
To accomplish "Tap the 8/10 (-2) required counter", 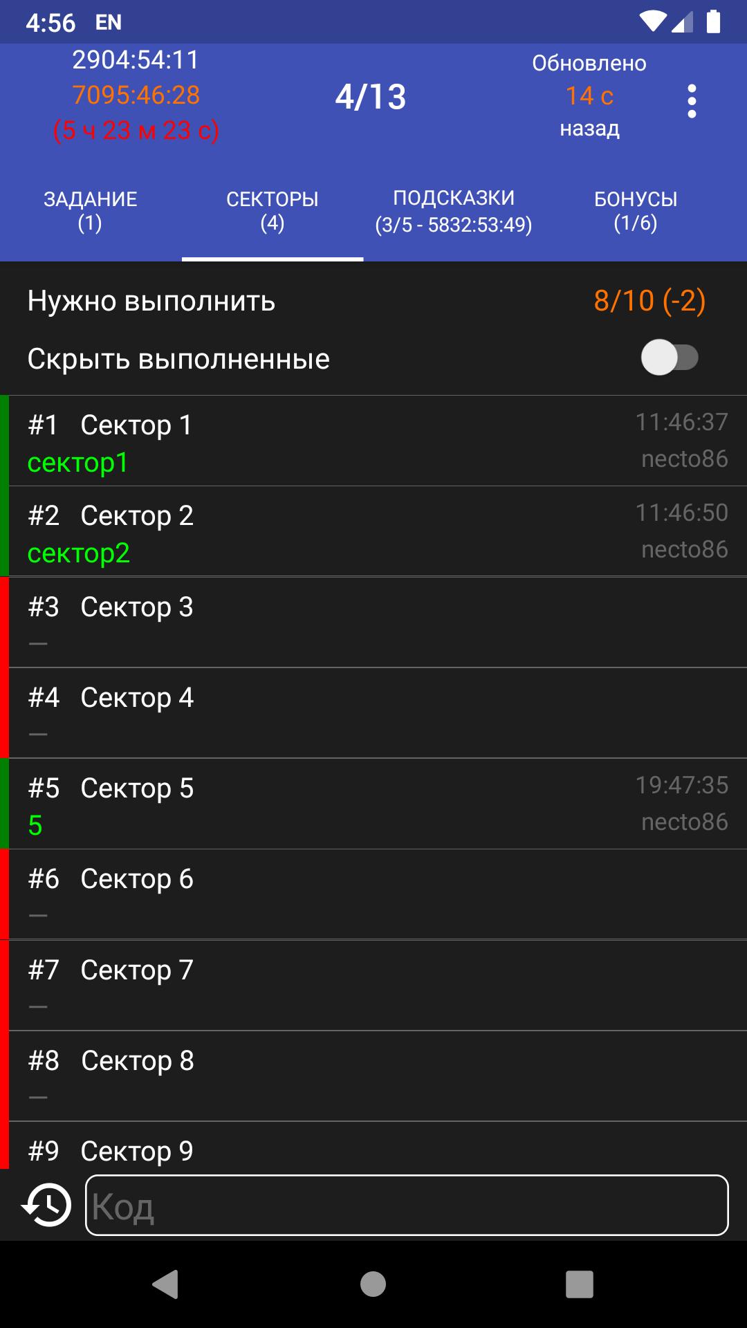I will [x=649, y=301].
